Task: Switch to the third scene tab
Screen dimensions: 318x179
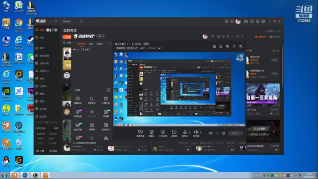Action: tap(99, 44)
